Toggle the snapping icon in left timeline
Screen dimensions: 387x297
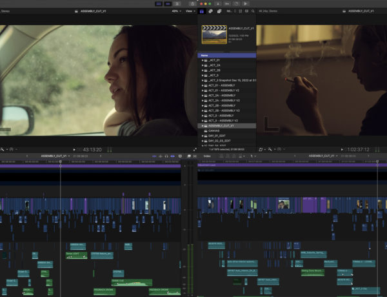pyautogui.click(x=179, y=156)
